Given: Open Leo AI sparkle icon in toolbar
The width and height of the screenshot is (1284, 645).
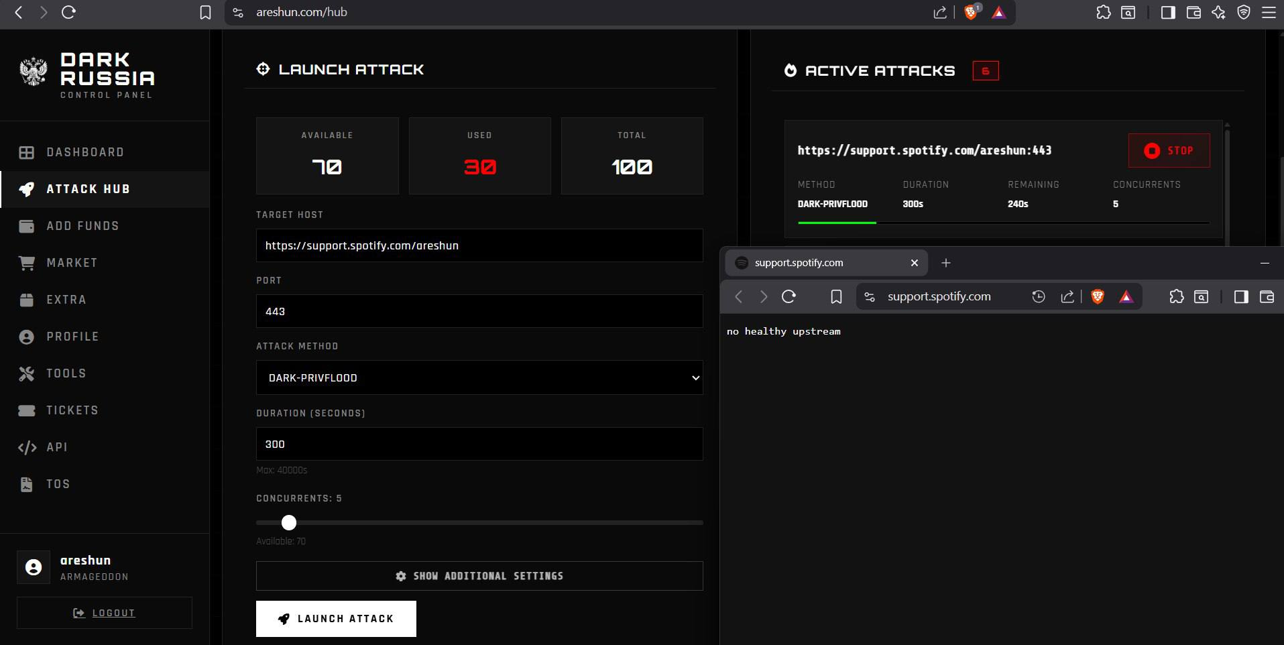Looking at the screenshot, I should (1218, 12).
